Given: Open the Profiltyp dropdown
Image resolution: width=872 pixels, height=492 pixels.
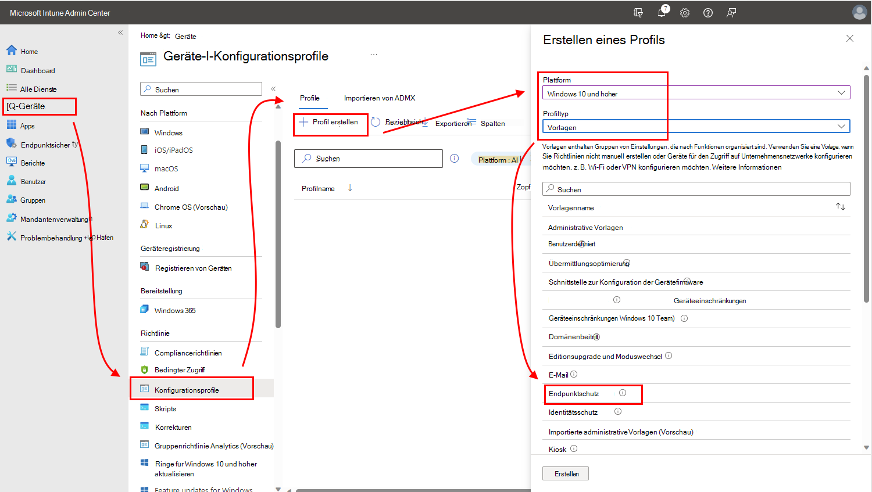Looking at the screenshot, I should click(696, 127).
